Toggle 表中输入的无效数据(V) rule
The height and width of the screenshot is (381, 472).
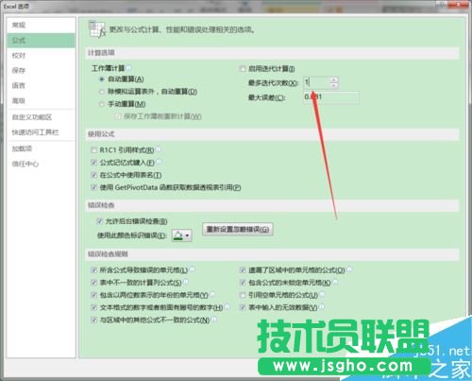tap(243, 307)
